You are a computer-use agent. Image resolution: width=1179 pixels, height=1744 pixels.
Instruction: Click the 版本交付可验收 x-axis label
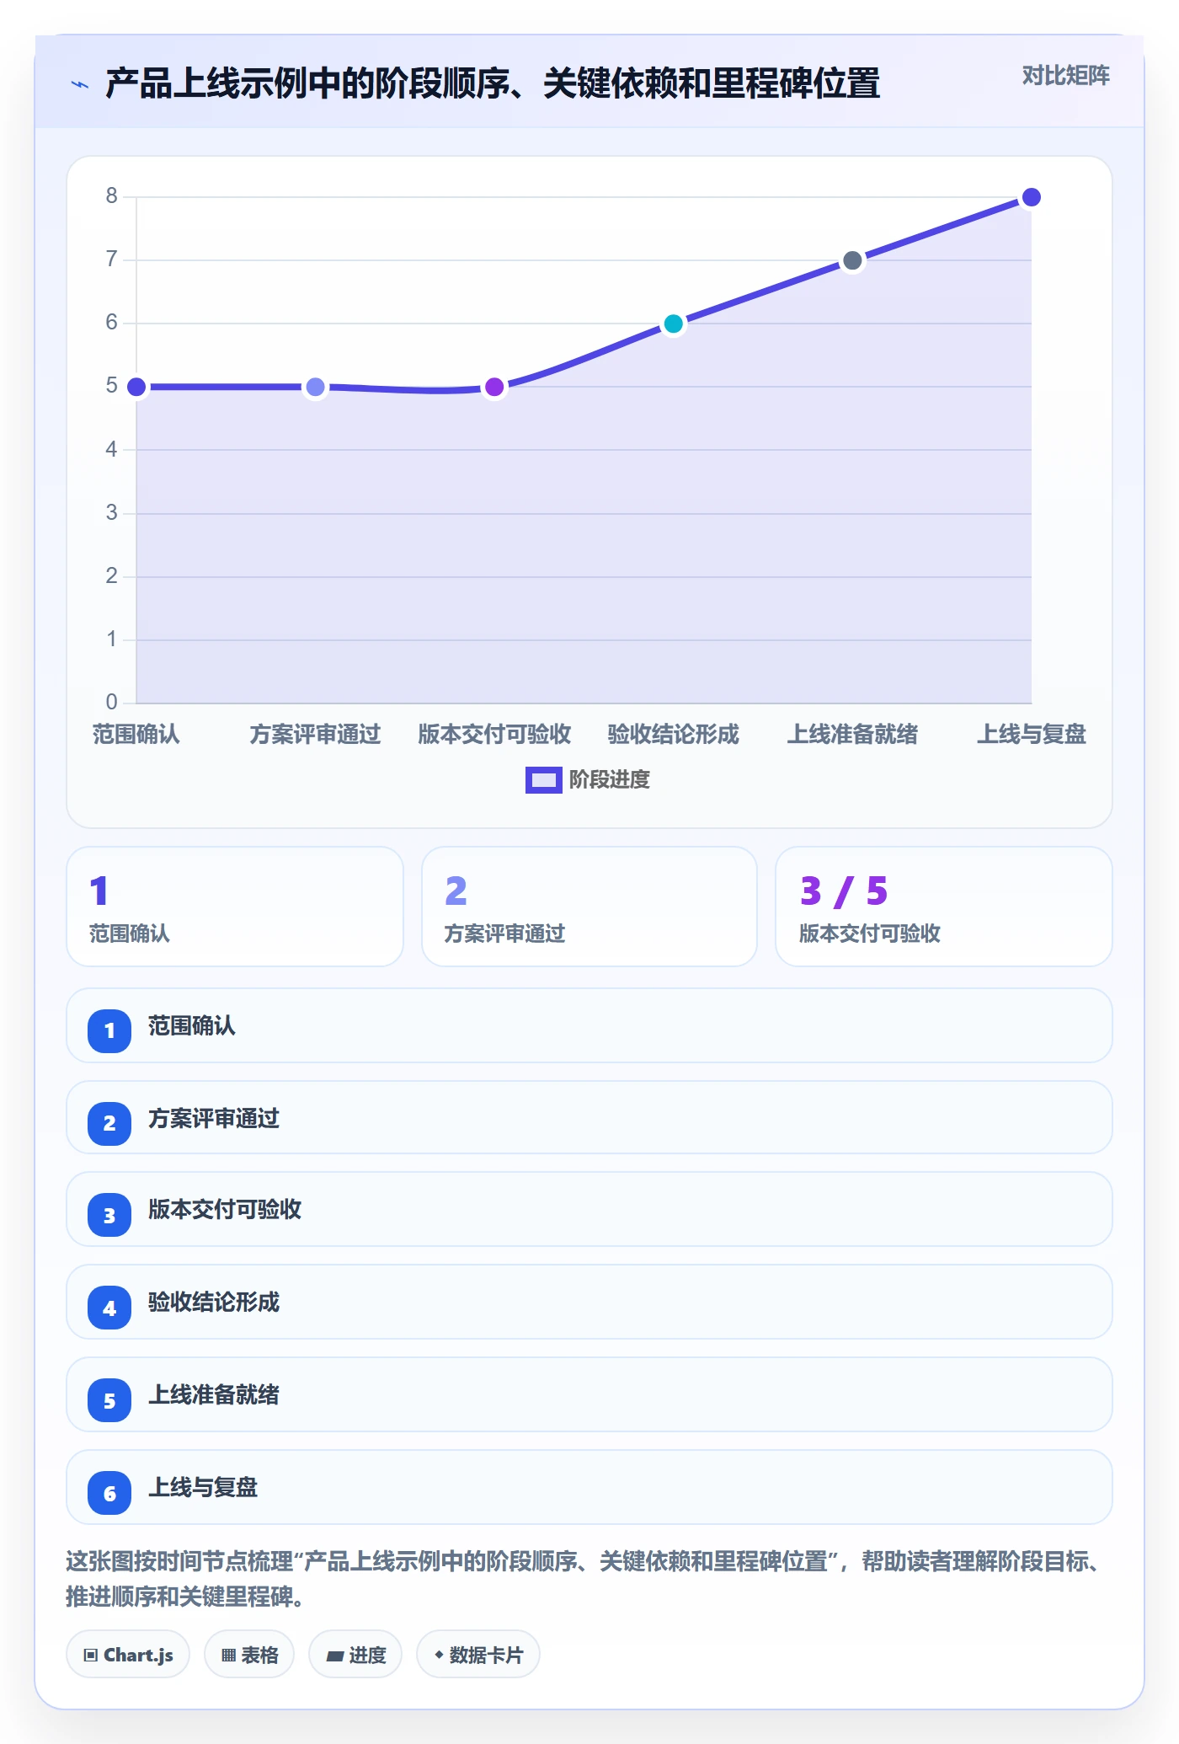click(x=494, y=735)
